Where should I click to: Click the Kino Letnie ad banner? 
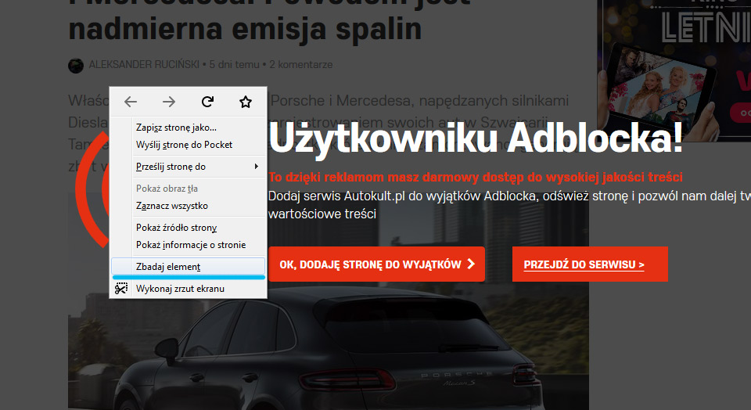coord(674,70)
